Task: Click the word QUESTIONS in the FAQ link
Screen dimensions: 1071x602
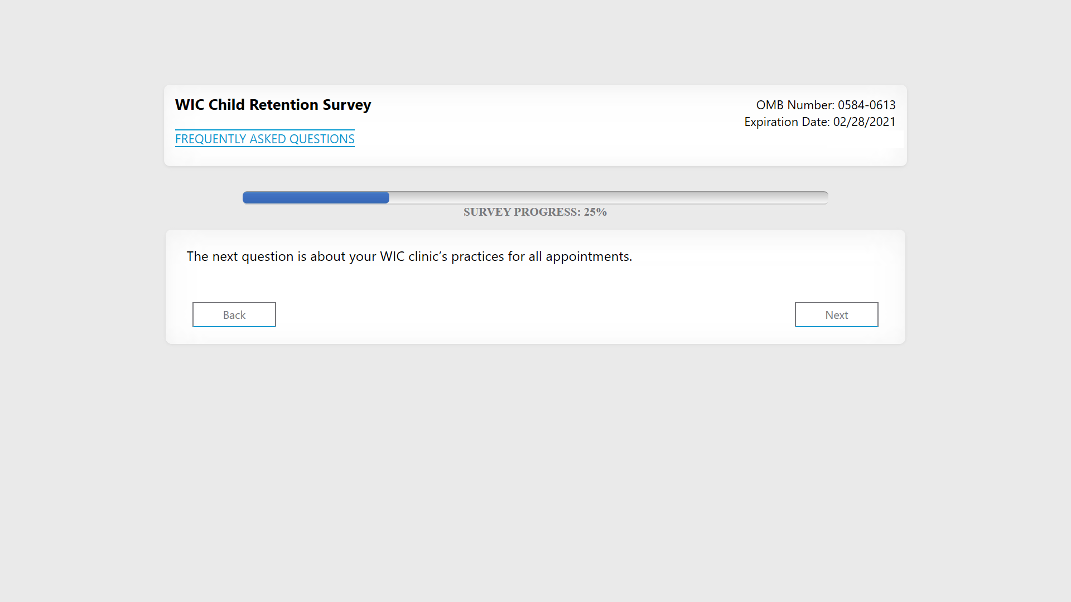Action: tap(322, 139)
